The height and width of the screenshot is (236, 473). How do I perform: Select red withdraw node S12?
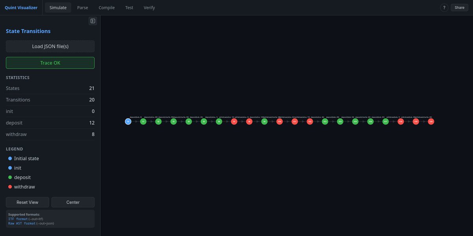310,122
